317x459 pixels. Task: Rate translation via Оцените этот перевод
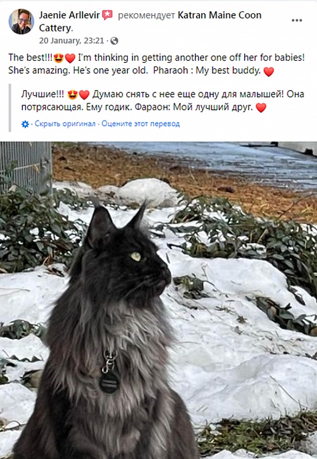140,124
